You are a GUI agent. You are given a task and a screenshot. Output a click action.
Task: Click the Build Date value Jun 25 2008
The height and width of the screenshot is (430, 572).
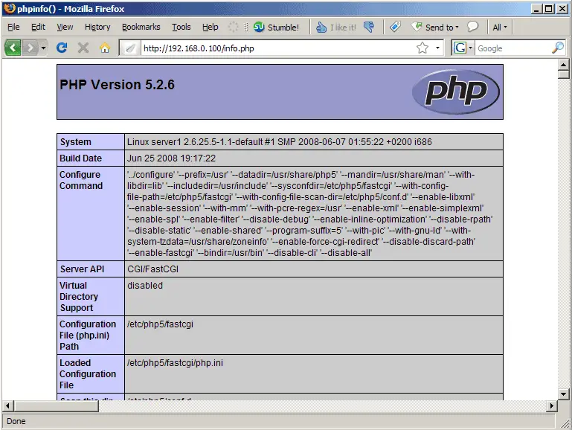[x=172, y=158]
